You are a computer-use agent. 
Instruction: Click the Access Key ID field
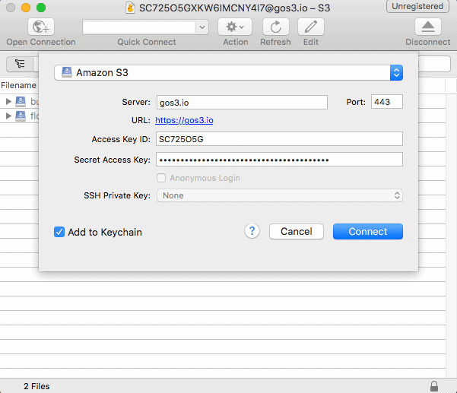279,139
